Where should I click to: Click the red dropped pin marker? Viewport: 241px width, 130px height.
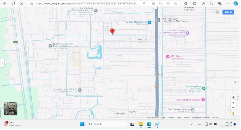[x=112, y=31]
